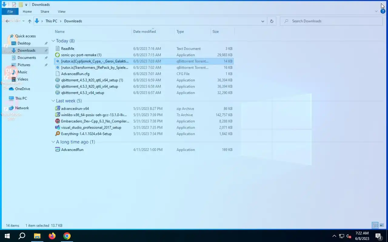Select Documents in the navigation pane
This screenshot has height=242, width=388.
pyautogui.click(x=27, y=57)
